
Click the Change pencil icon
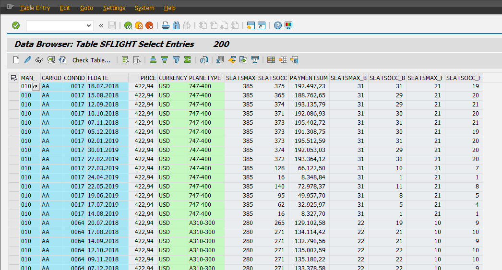coord(27,60)
